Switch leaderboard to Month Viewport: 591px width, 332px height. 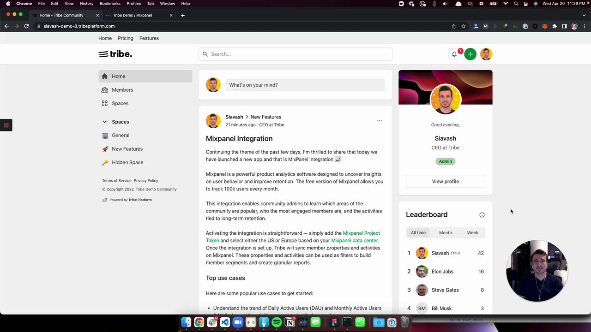coord(446,233)
